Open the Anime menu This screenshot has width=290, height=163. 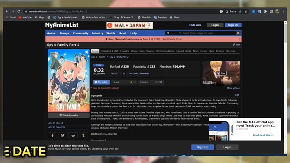pos(52,33)
